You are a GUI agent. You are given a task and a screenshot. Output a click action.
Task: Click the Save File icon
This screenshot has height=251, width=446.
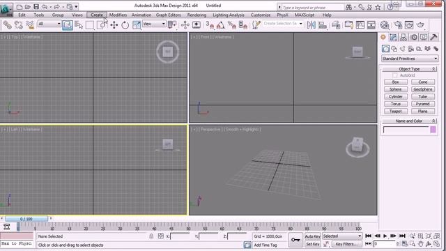[x=36, y=6]
